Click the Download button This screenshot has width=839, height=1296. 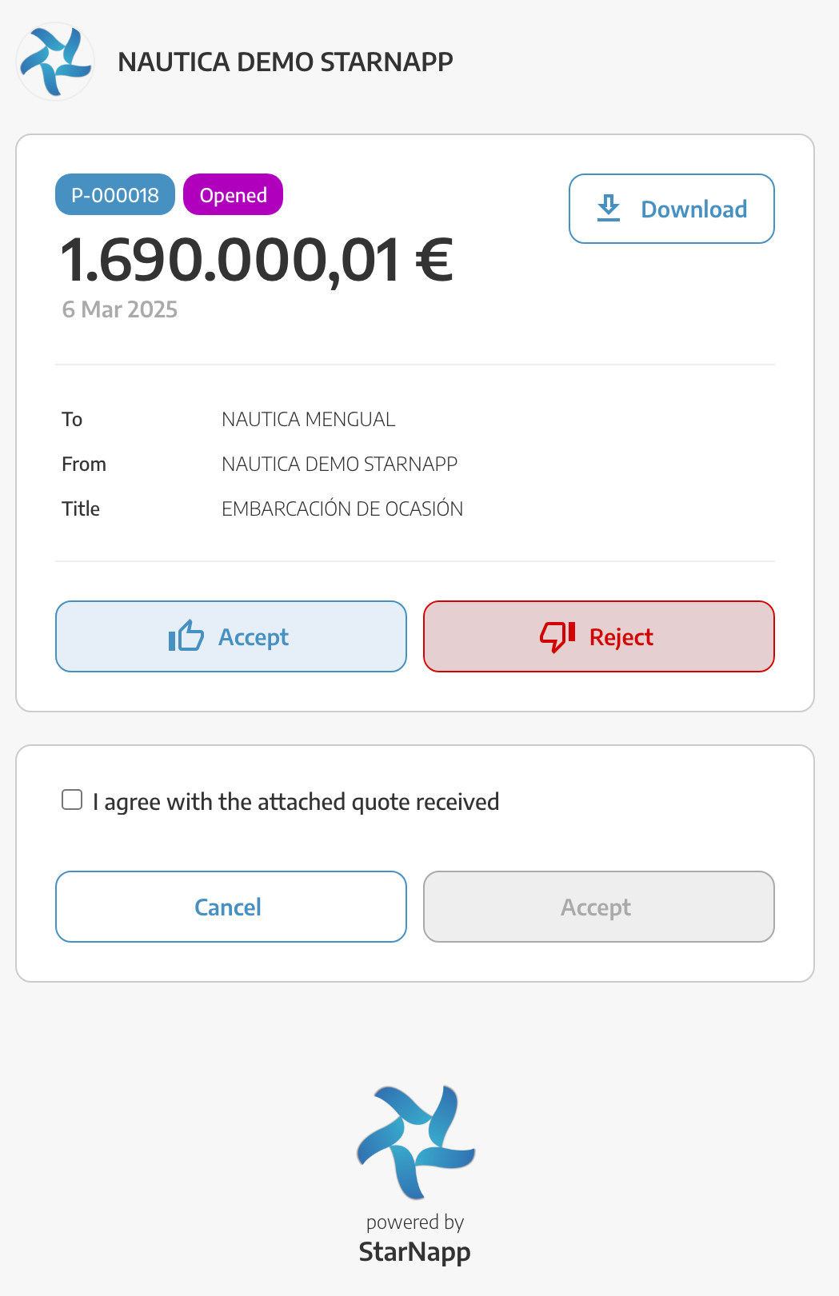[672, 209]
